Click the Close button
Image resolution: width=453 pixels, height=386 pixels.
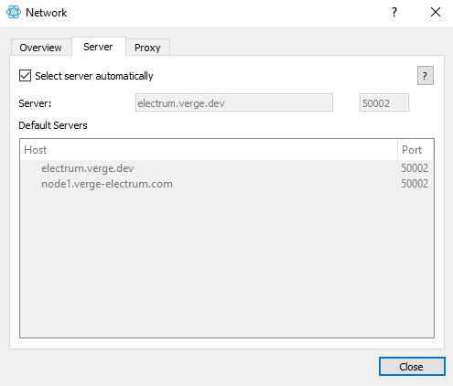pos(412,366)
